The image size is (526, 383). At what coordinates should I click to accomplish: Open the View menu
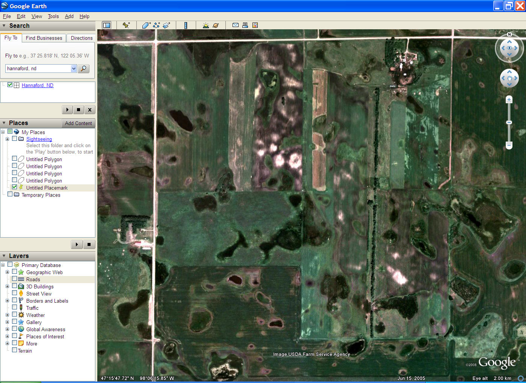(x=37, y=16)
